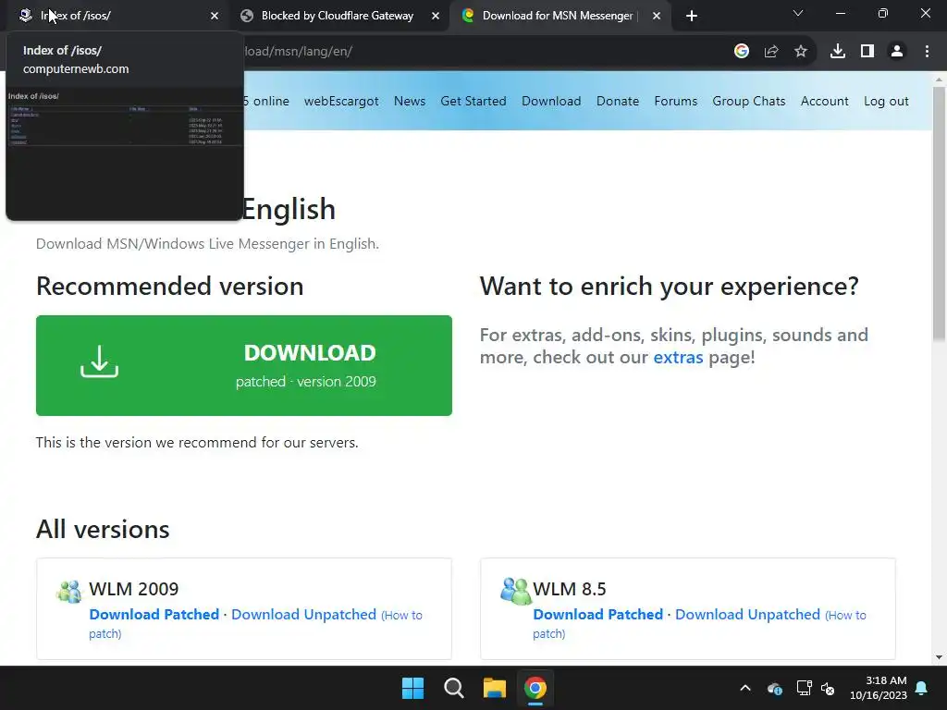This screenshot has height=710, width=947.
Task: Click the address bar URL text
Action: [299, 52]
